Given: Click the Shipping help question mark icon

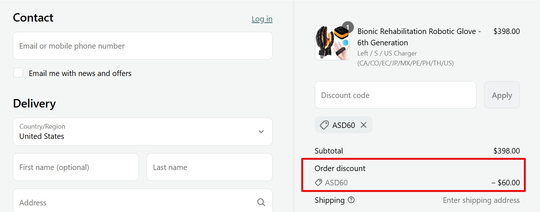Looking at the screenshot, I should pyautogui.click(x=351, y=200).
